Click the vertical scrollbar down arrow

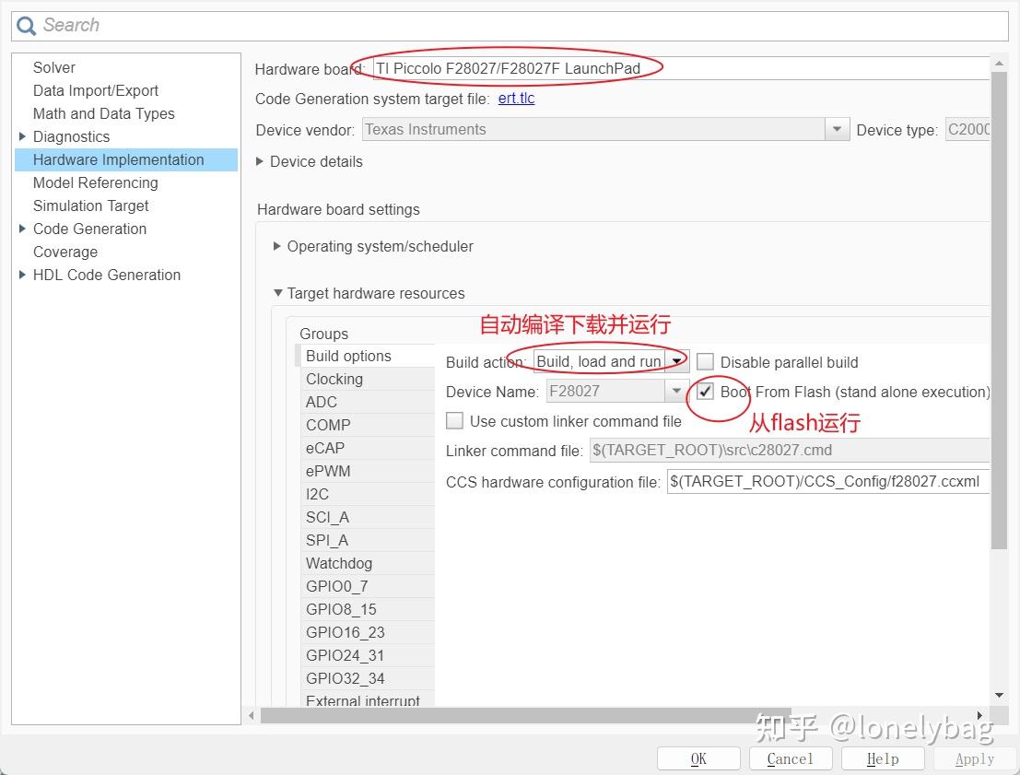(x=999, y=696)
